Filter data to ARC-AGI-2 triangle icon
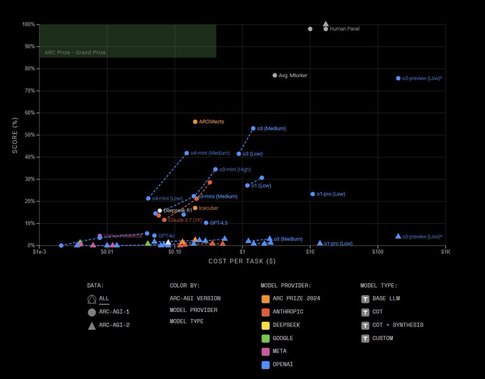This screenshot has height=379, width=485. pyautogui.click(x=92, y=325)
